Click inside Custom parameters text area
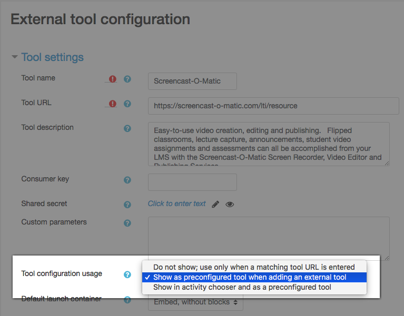Viewport: 404px width, 316px height. (269, 238)
